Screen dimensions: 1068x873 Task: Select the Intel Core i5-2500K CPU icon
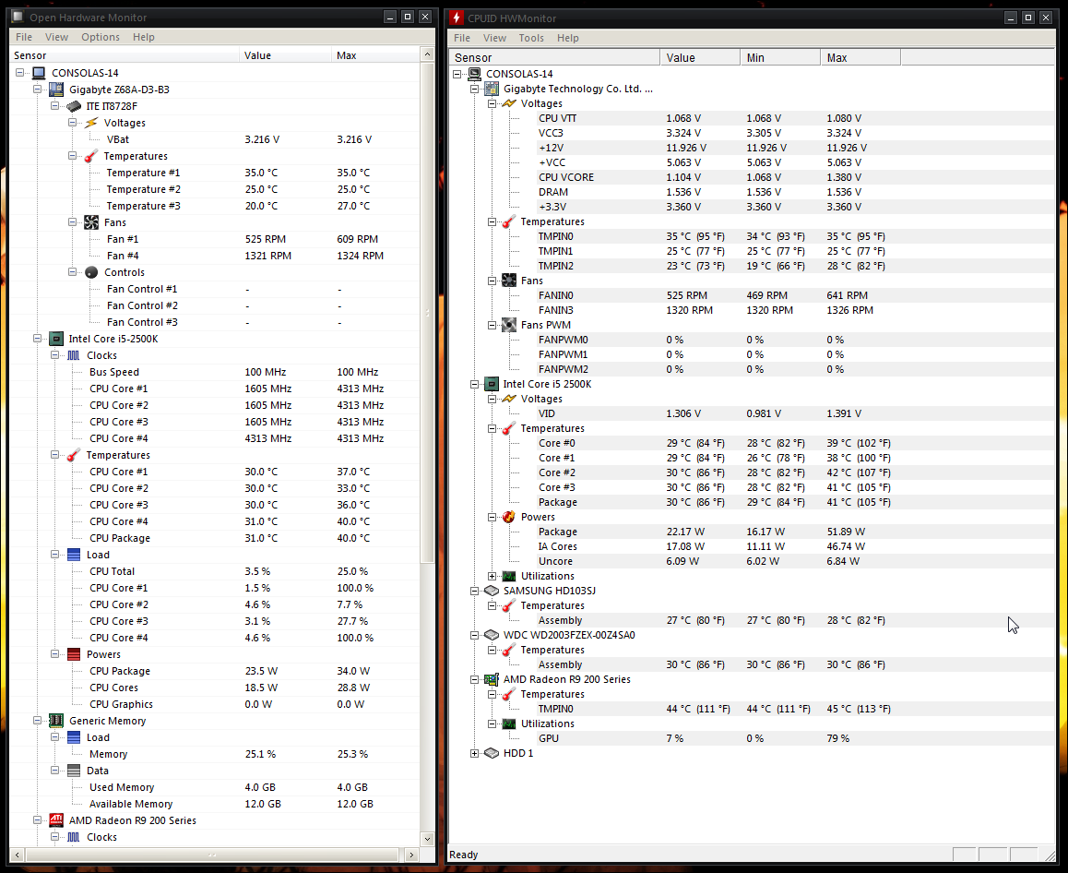tap(56, 339)
